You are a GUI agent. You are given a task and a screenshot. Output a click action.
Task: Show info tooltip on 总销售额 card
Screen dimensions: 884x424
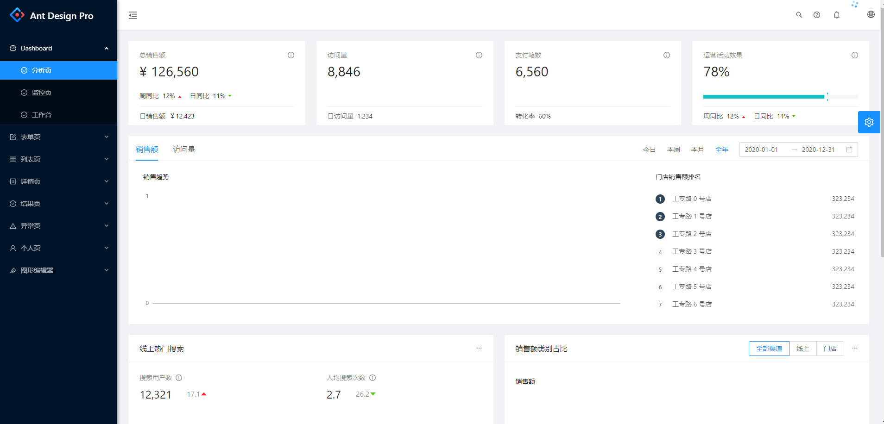(x=291, y=55)
